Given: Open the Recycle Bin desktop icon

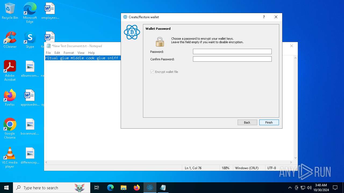Looking at the screenshot, I should [x=10, y=11].
